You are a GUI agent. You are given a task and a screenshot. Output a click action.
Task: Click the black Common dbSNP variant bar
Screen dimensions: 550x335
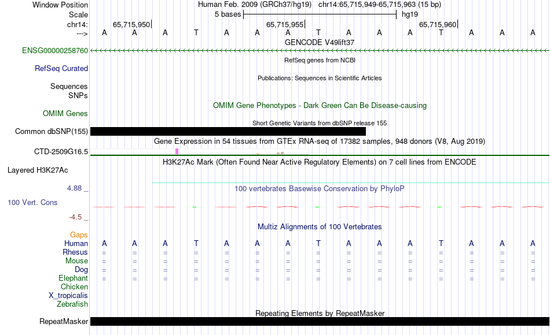[x=228, y=131]
